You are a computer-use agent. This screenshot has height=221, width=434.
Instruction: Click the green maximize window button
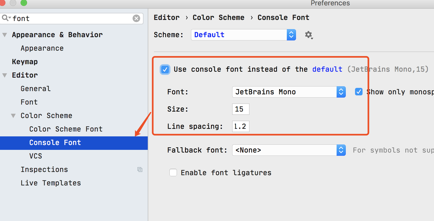coord(24,3)
